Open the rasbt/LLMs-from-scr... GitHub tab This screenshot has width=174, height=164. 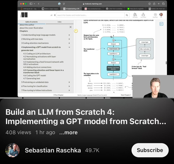pyautogui.click(x=157, y=9)
